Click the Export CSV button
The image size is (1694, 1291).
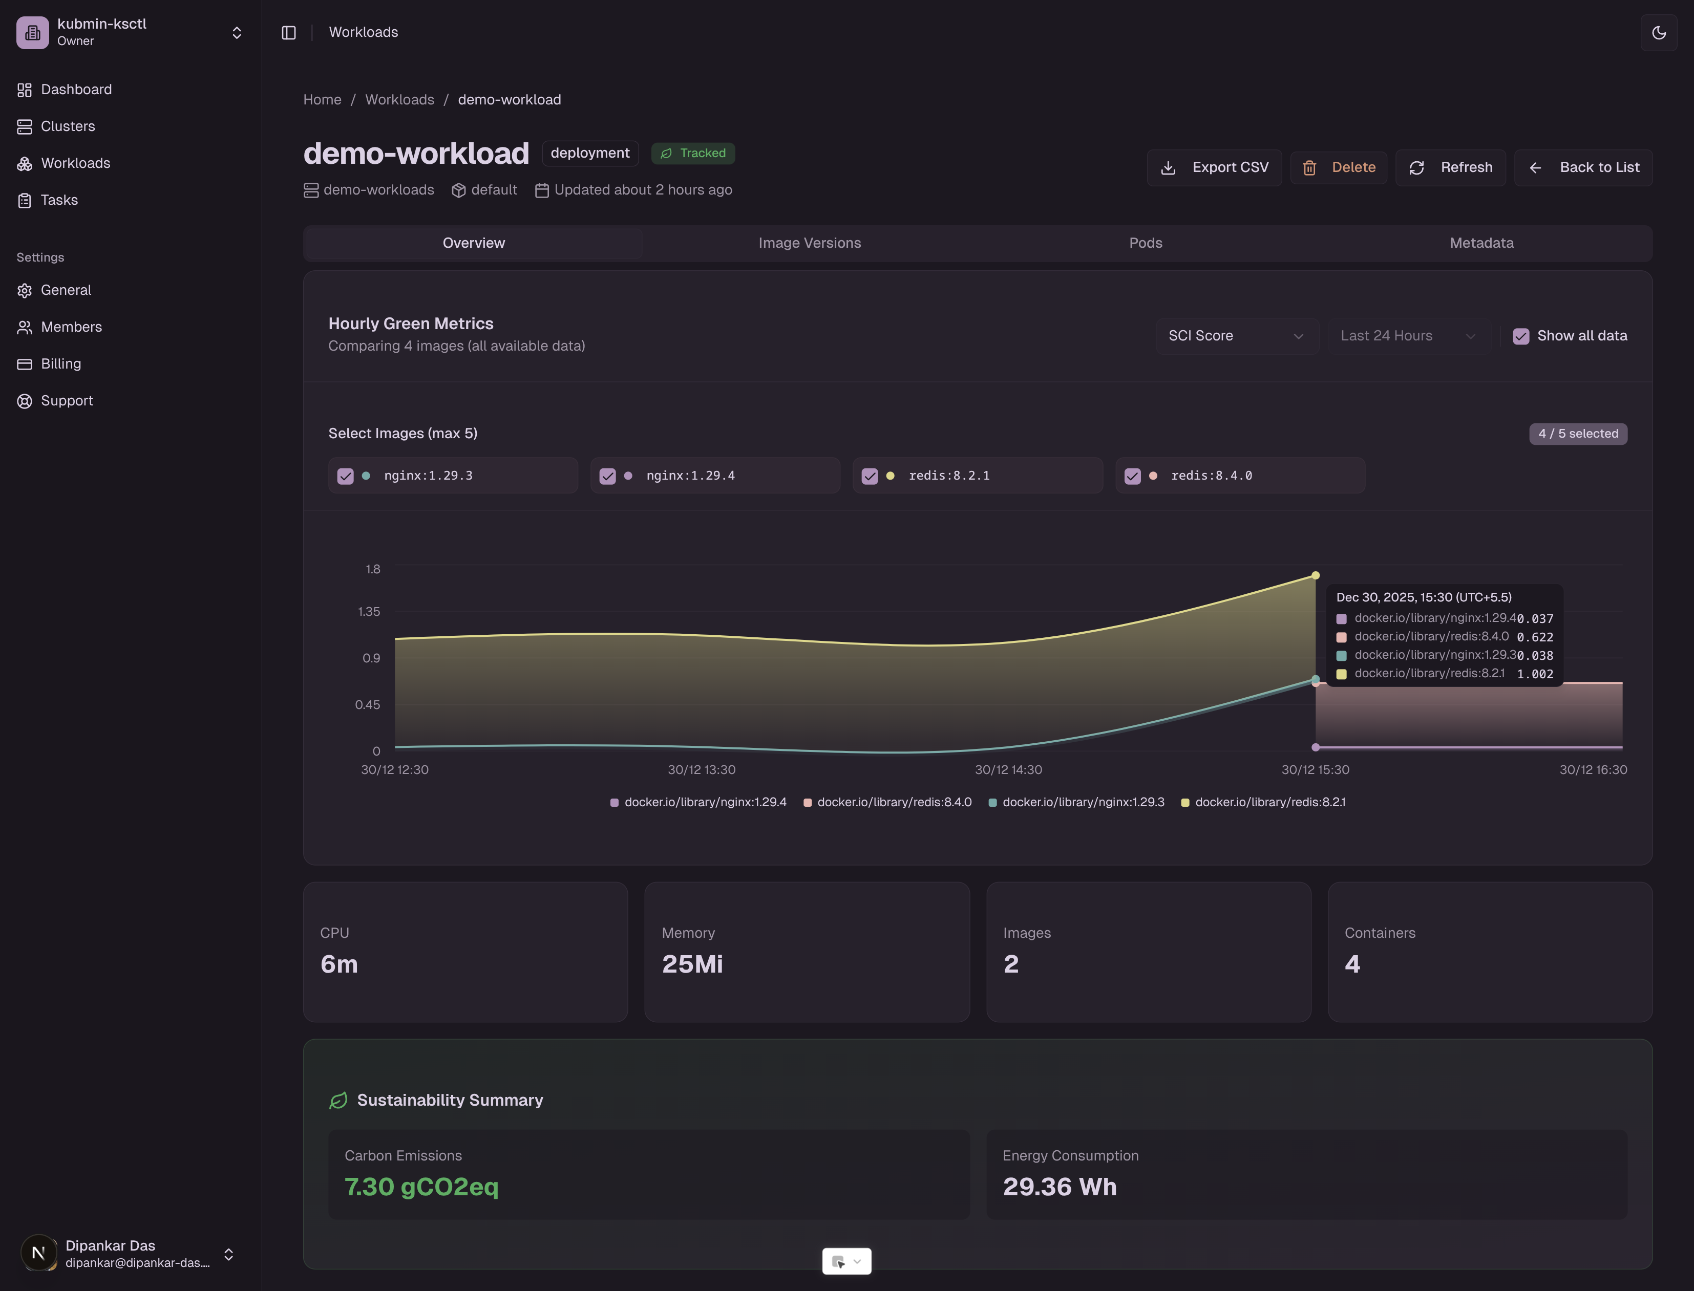[1214, 167]
